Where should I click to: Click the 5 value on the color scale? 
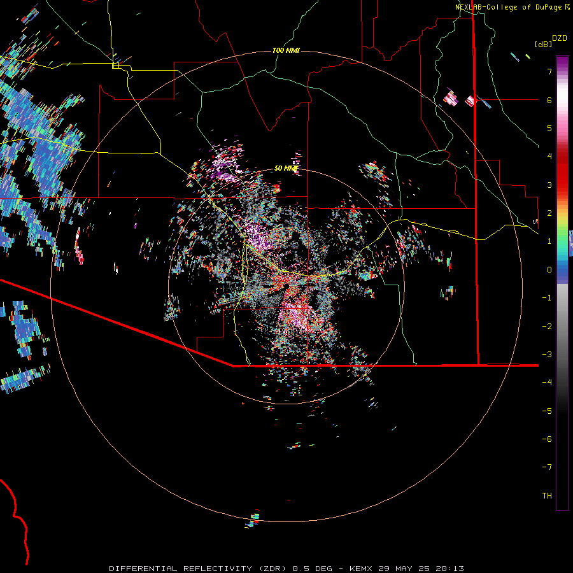(x=549, y=128)
